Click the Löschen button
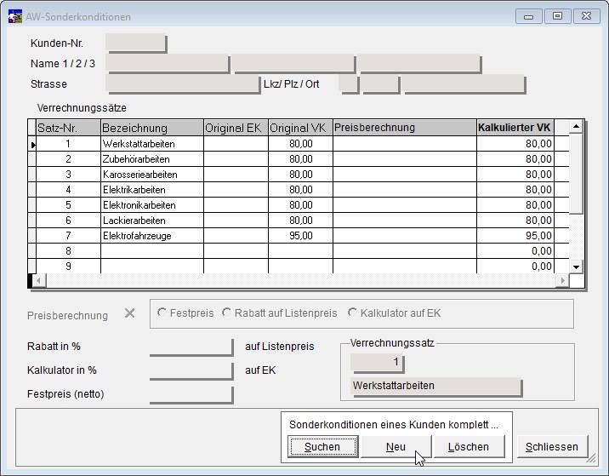This screenshot has height=476, width=609. (x=469, y=446)
